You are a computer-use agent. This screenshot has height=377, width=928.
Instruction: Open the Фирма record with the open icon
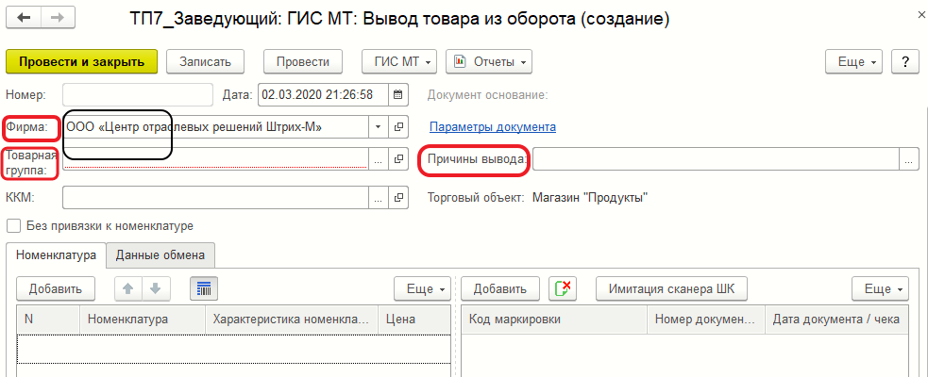399,126
